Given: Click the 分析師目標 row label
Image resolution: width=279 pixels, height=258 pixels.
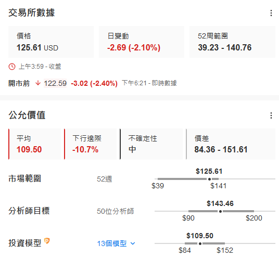Looking at the screenshot, I should coord(29,211).
